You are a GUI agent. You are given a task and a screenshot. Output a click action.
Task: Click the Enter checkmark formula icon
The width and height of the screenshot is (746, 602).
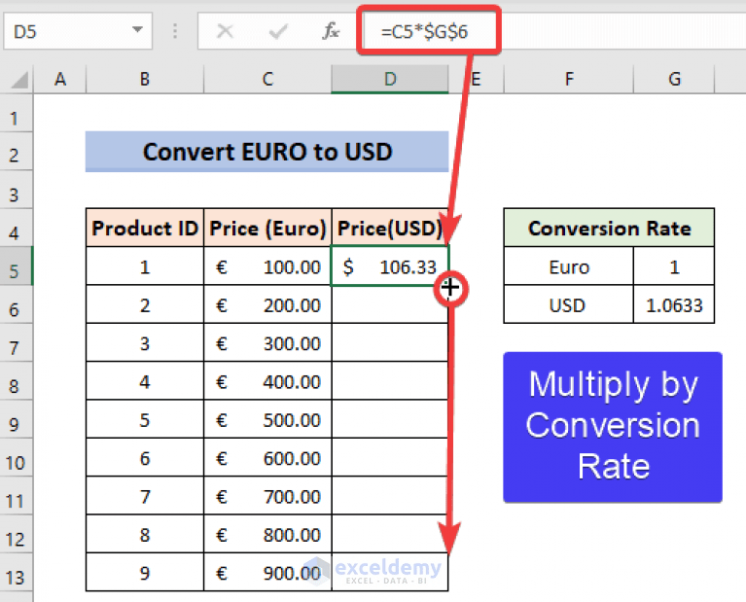pyautogui.click(x=278, y=32)
